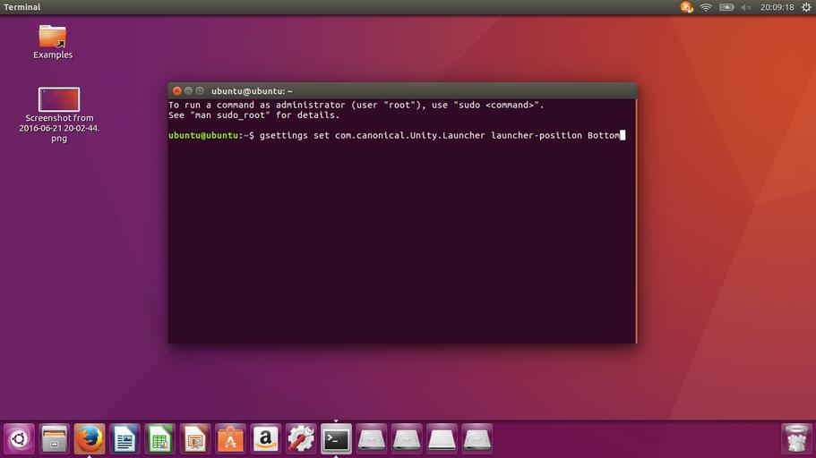
Task: Launch LibreOffice Impress presentation
Action: (x=195, y=439)
